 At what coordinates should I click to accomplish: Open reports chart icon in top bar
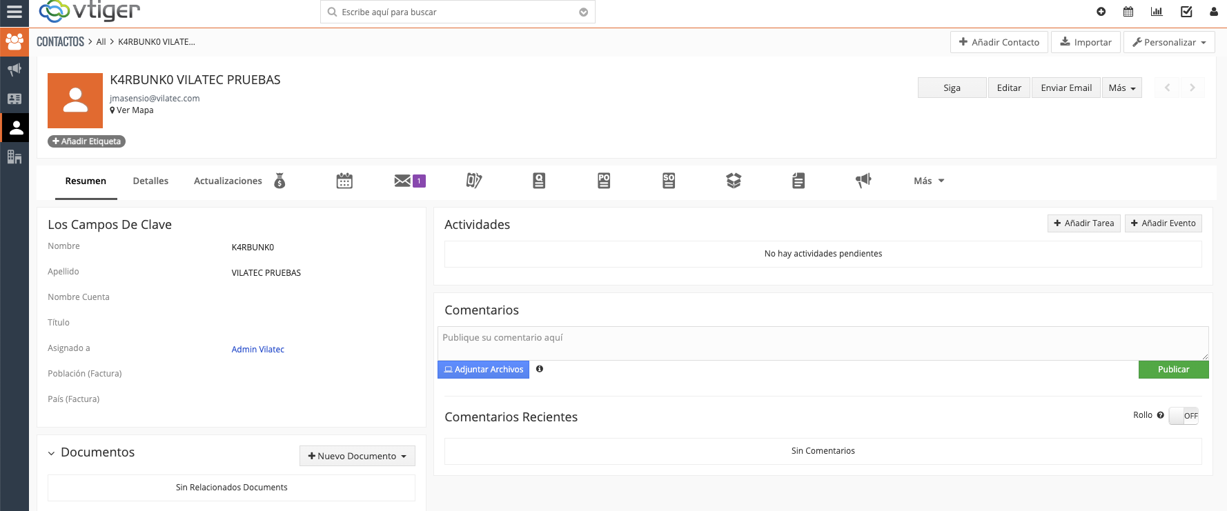tap(1157, 12)
